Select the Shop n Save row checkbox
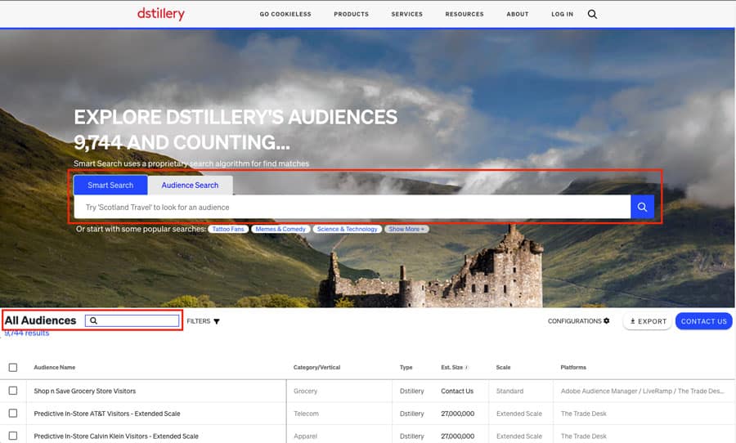This screenshot has height=443, width=736. coord(12,391)
